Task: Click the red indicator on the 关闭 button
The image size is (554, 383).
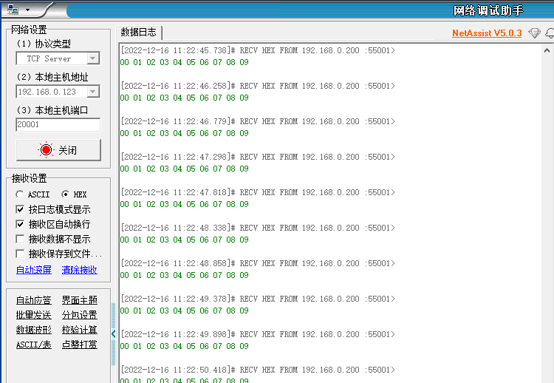Action: pyautogui.click(x=46, y=150)
